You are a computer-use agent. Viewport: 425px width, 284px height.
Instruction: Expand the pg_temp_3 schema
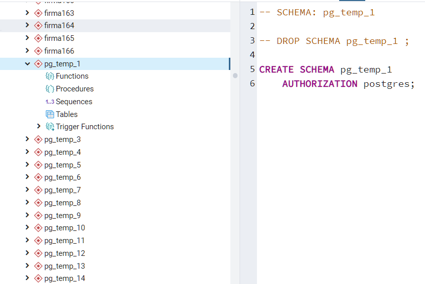click(x=28, y=139)
